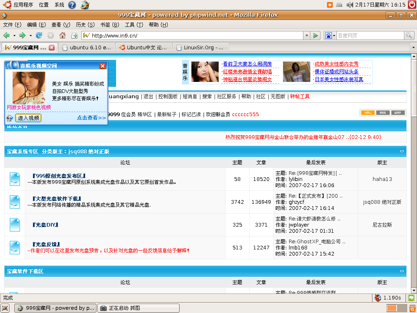This screenshot has height=313, width=417.
Task: Go forward with the green forward arrow
Action: pos(23,35)
